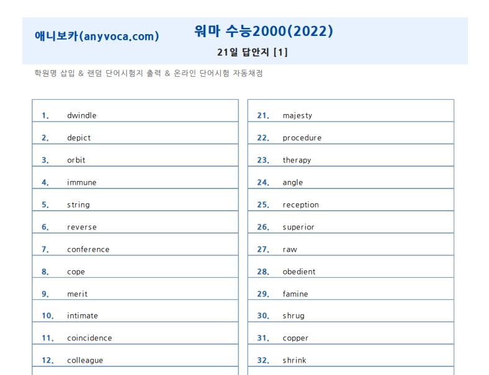The width and height of the screenshot is (489, 375).
Task: Select the word merit in row 9
Action: pos(78,294)
